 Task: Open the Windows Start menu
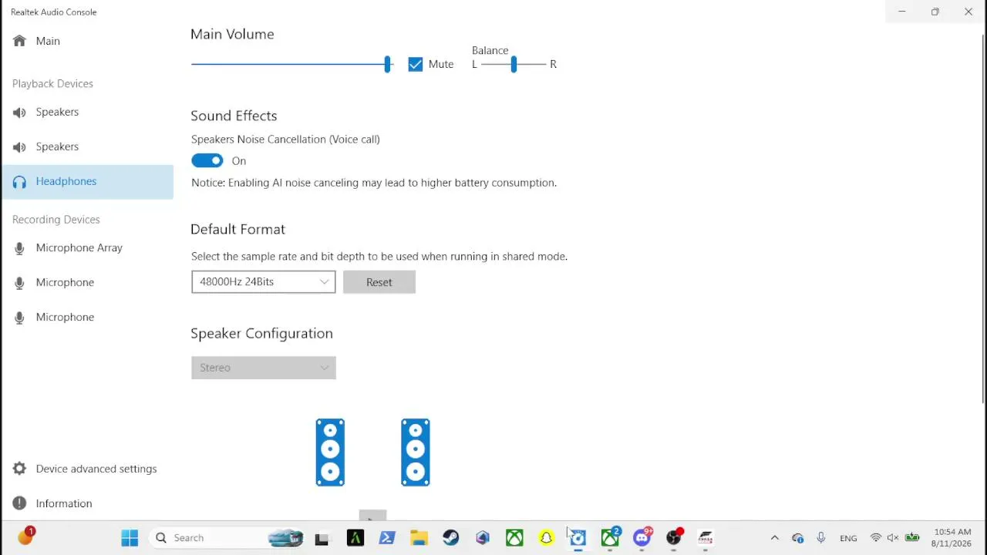pos(130,538)
